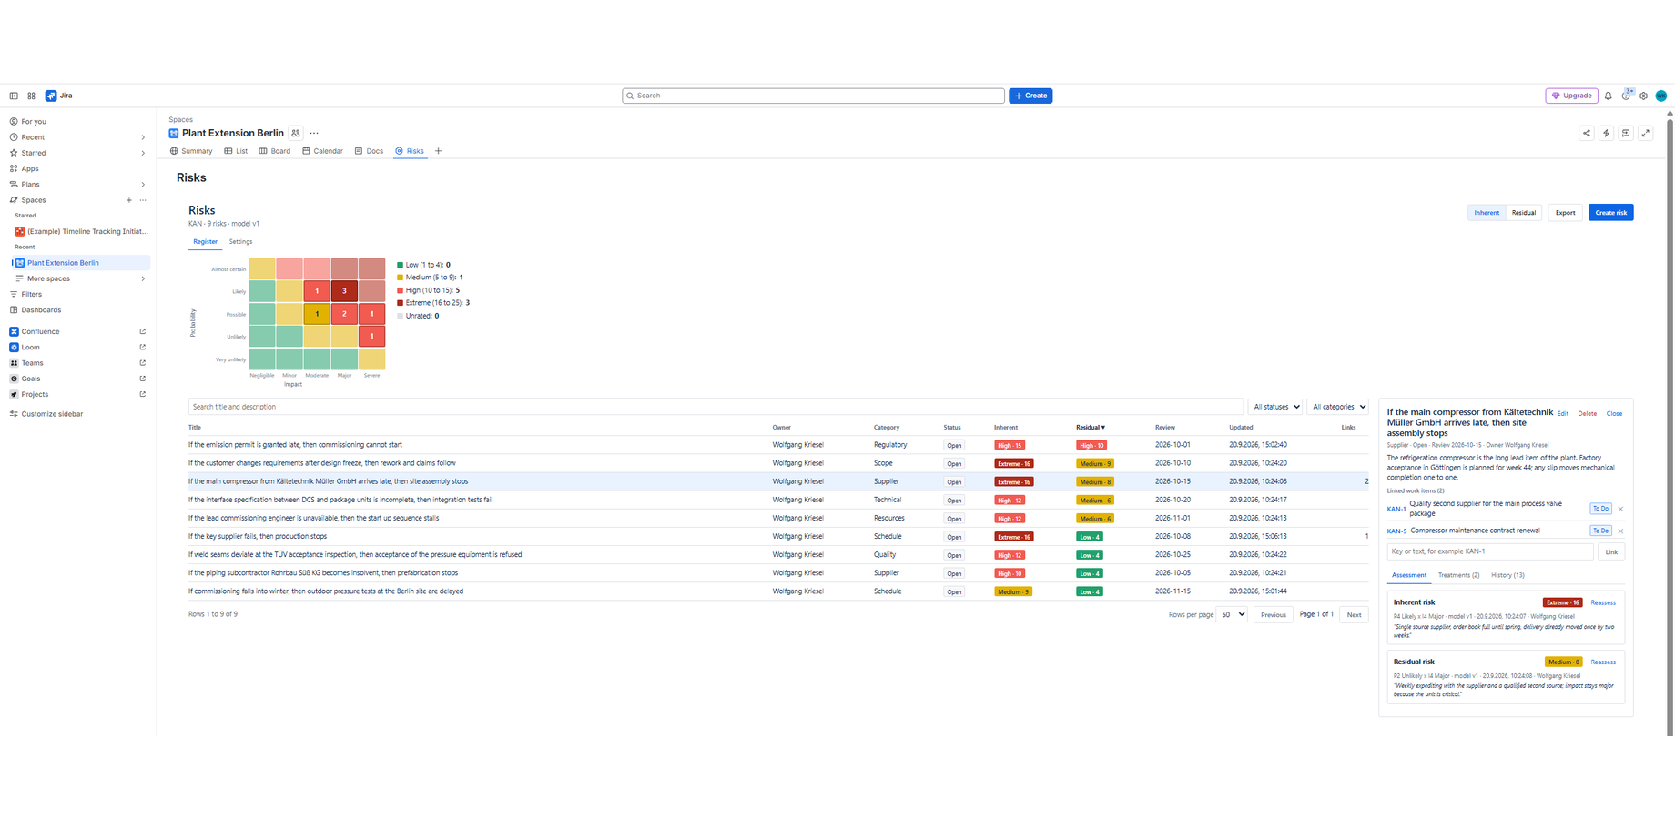Open the History (13) tab

click(x=1507, y=575)
